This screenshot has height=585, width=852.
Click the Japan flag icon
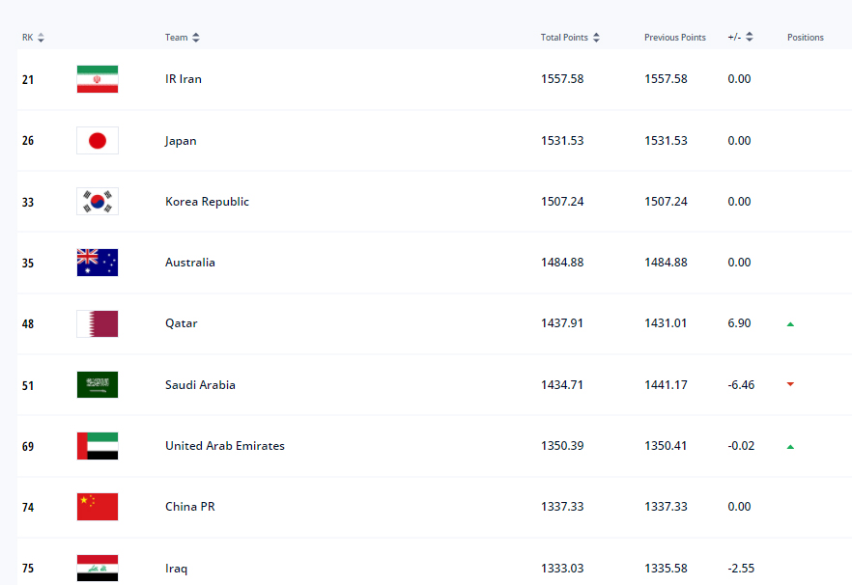(x=98, y=141)
